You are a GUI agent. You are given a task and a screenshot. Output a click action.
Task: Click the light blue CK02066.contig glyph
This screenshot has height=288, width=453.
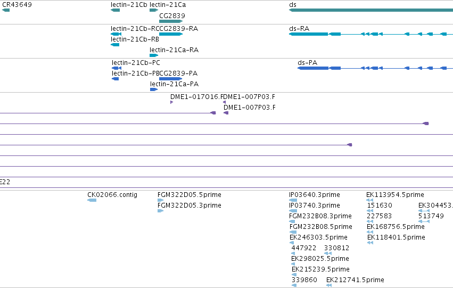coord(92,200)
